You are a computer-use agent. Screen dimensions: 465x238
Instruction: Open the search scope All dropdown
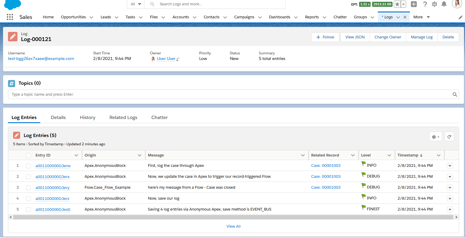(x=136, y=4)
